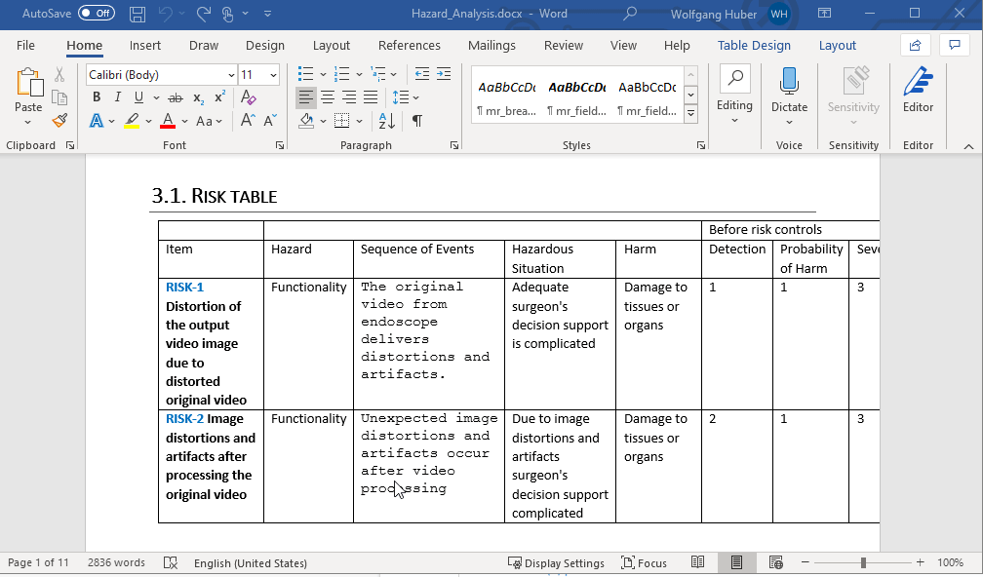Viewport: 983px width, 577px height.
Task: Click Increase Indent icon
Action: click(444, 74)
